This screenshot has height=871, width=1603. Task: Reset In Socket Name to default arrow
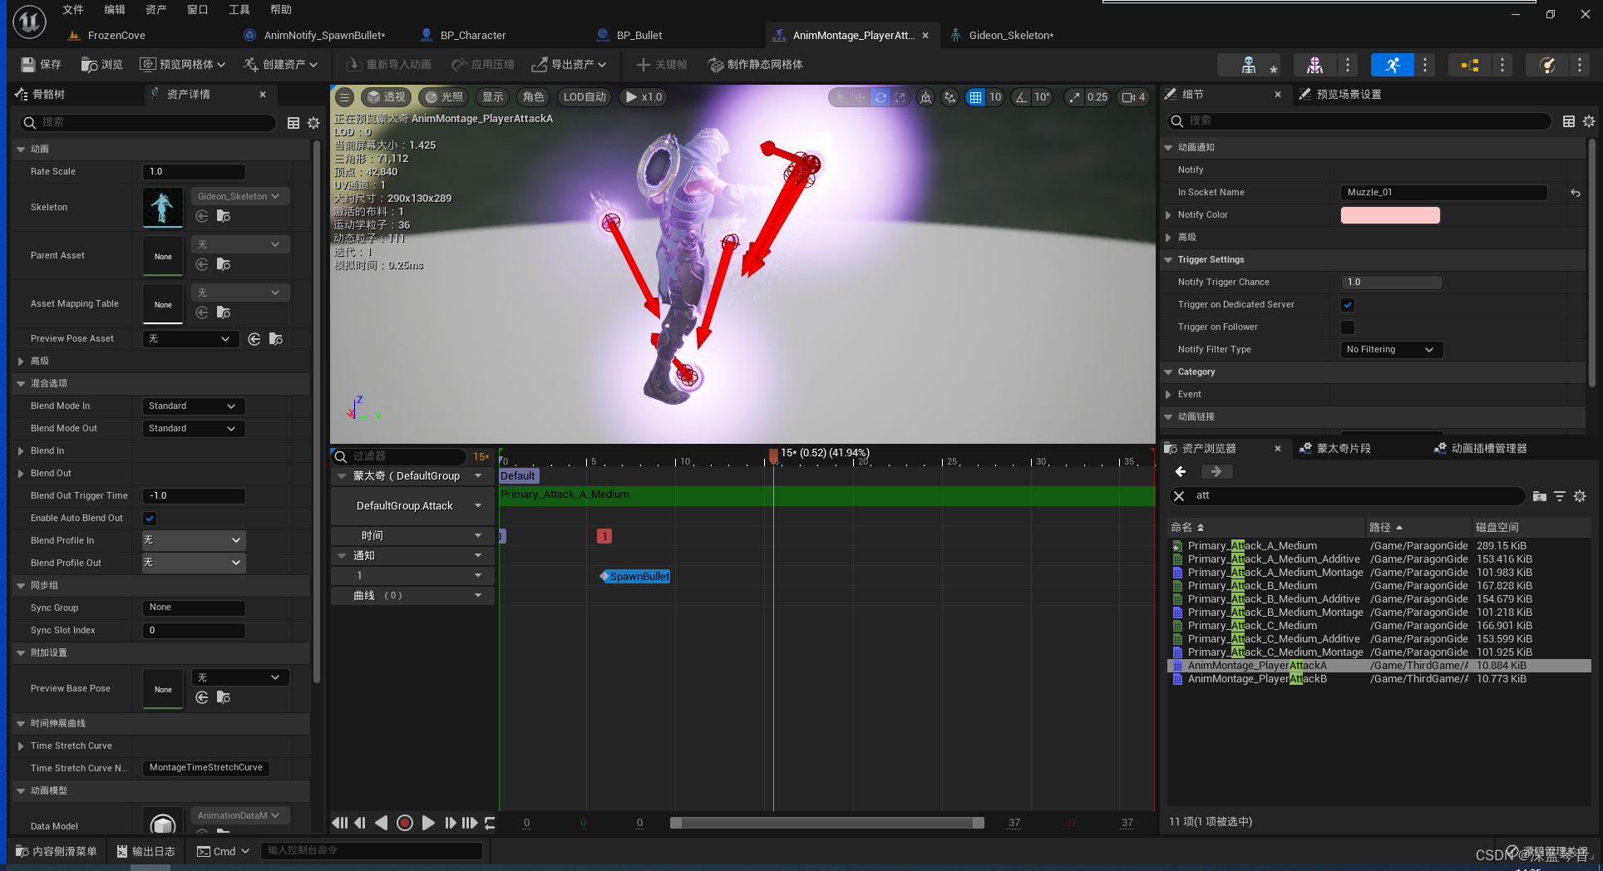click(1576, 193)
